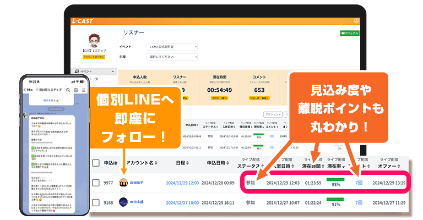
Task: Click the L-CAST logo in header
Action: (x=83, y=21)
